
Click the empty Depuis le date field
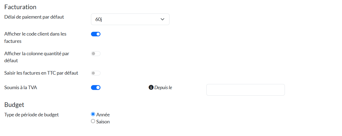pyautogui.click(x=245, y=90)
